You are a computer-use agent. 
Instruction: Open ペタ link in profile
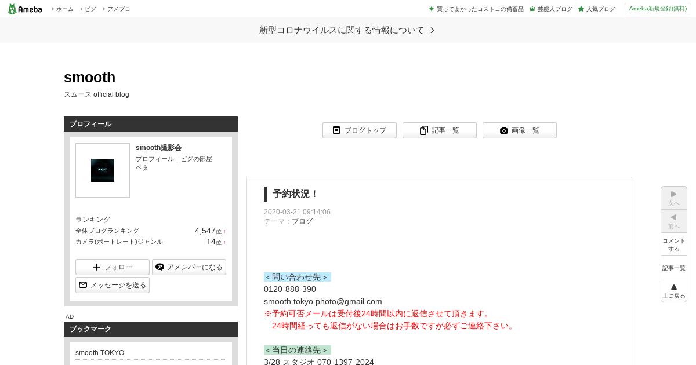[142, 167]
